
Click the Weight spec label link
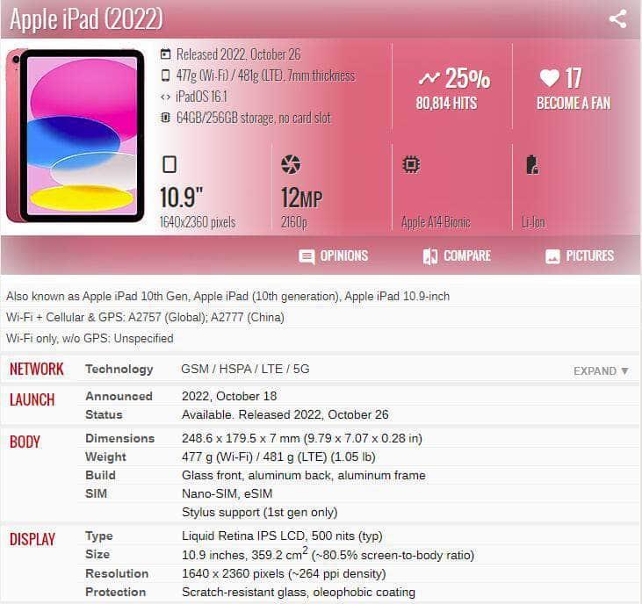coord(105,457)
